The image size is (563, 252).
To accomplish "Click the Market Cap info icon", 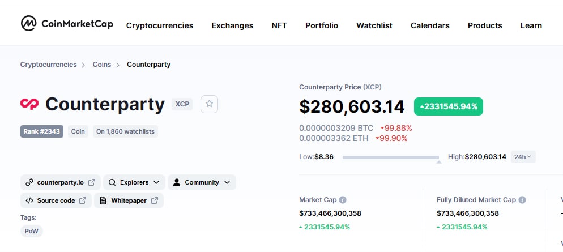I will coord(343,200).
